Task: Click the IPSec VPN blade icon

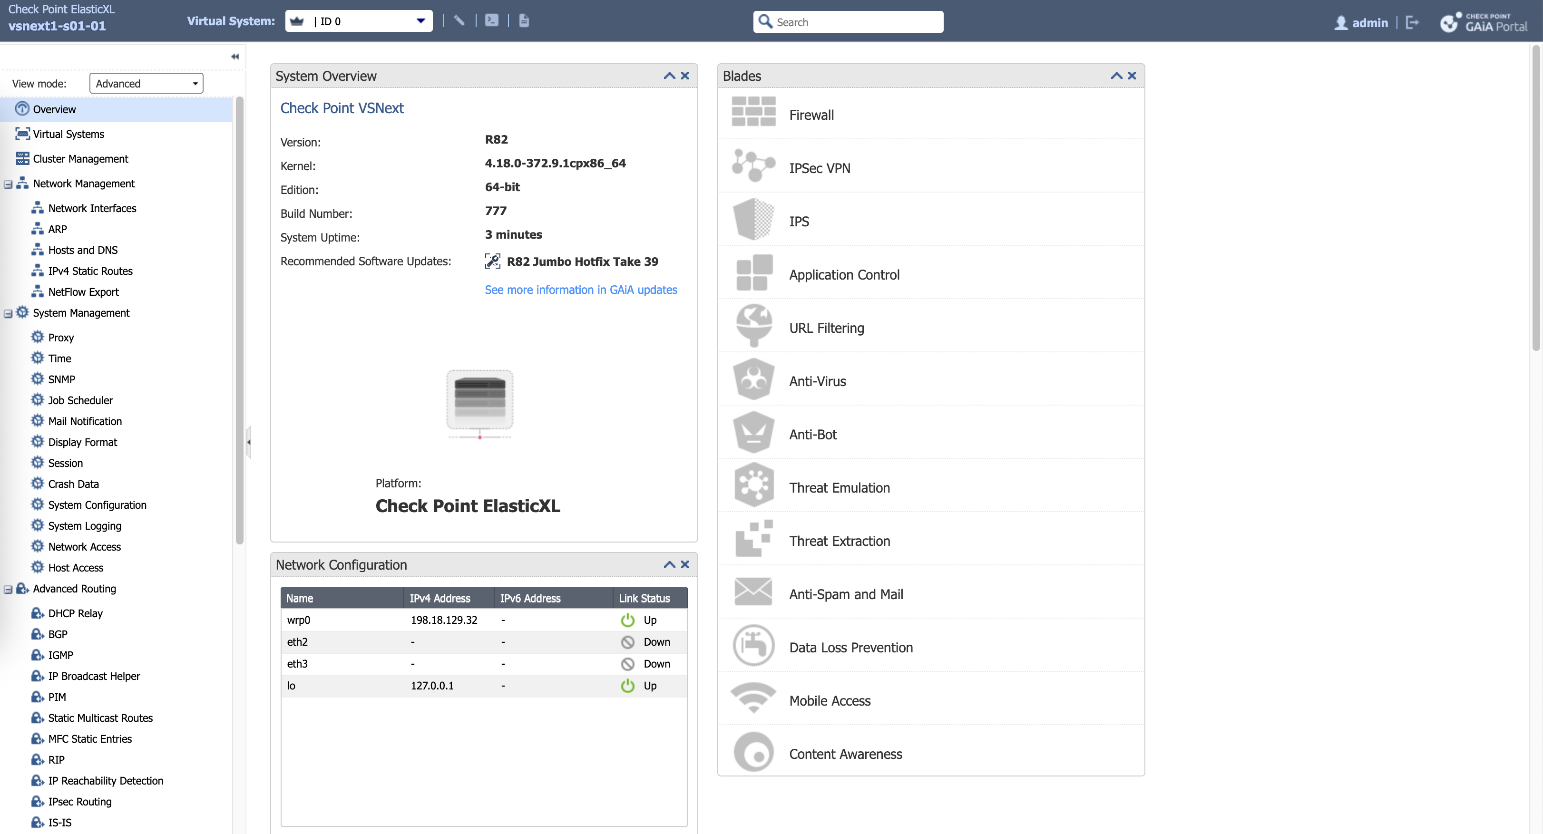Action: pyautogui.click(x=753, y=166)
